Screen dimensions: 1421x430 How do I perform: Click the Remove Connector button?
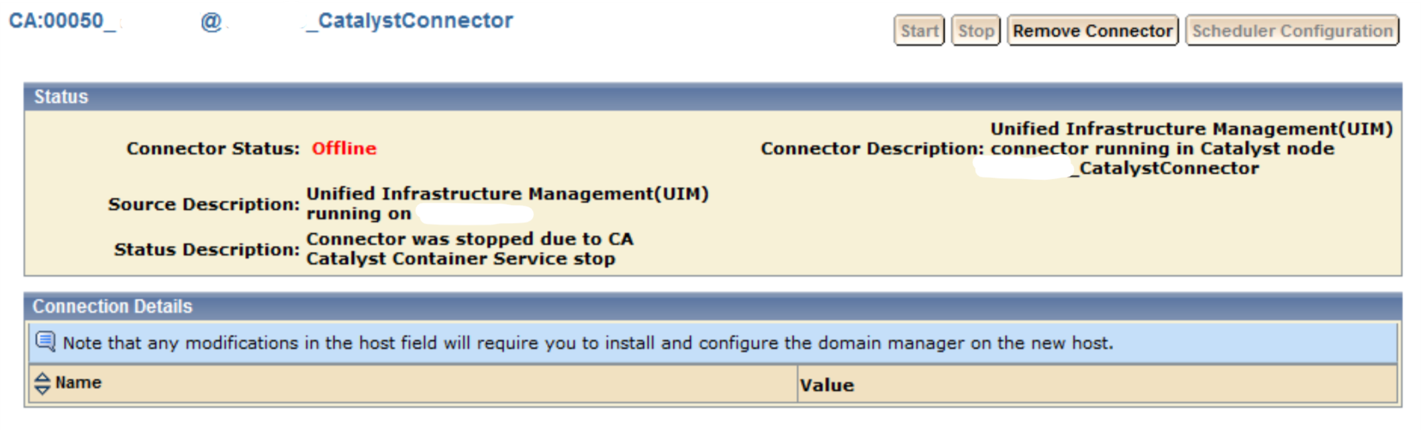coord(1093,31)
